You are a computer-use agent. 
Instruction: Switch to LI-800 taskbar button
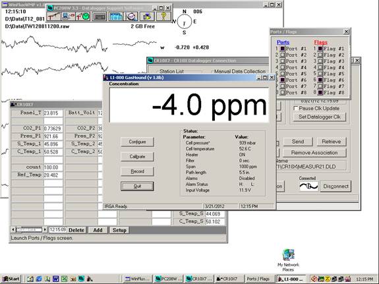click(291, 279)
